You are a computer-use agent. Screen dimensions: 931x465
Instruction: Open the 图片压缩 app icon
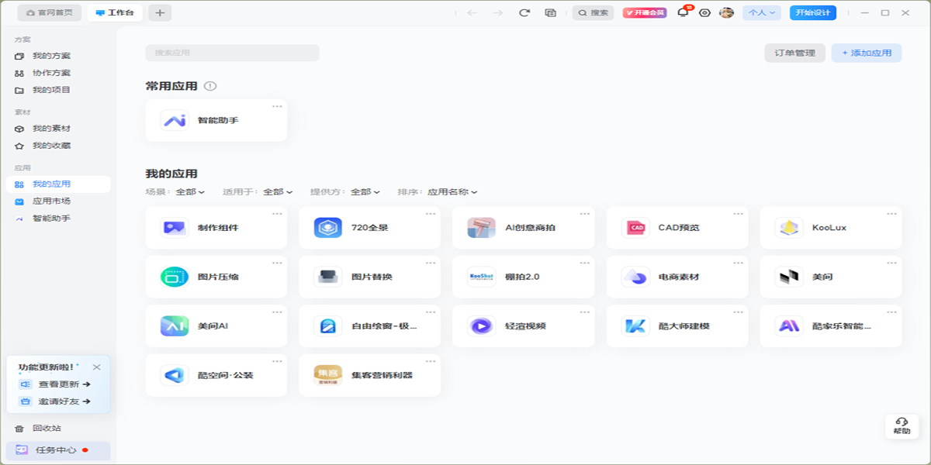tap(175, 277)
